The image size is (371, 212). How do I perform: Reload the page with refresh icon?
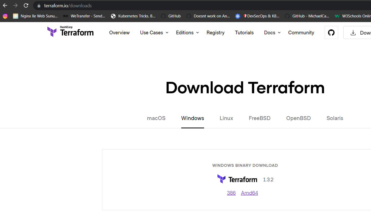coord(26,5)
